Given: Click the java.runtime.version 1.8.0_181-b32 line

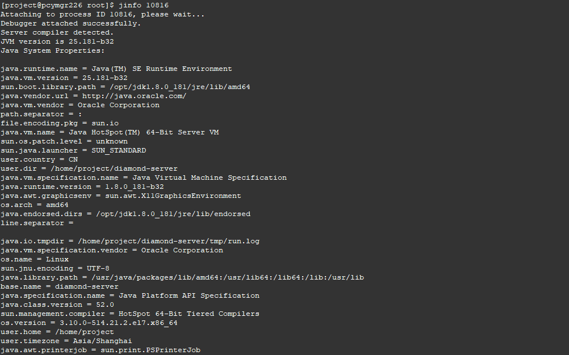Looking at the screenshot, I should 82,187.
